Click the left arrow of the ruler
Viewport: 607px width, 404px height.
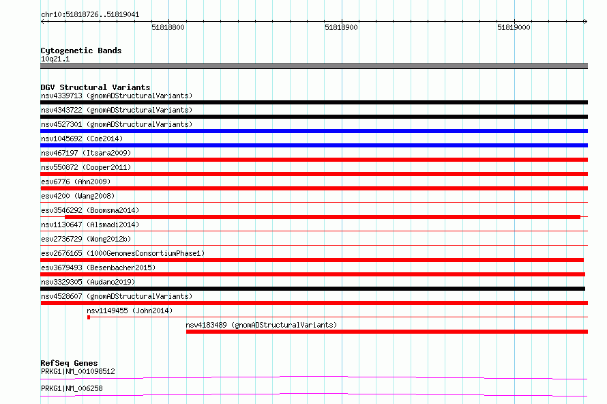click(43, 21)
